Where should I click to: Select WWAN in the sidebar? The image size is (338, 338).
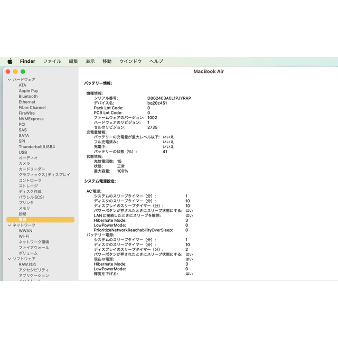point(25,231)
